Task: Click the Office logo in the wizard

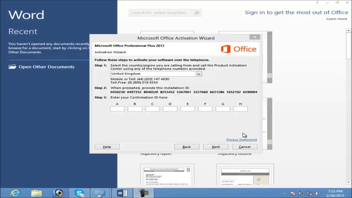Action: pos(238,49)
